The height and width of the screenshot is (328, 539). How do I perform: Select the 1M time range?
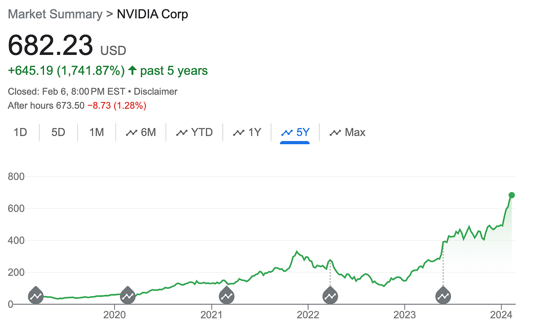[x=96, y=132]
